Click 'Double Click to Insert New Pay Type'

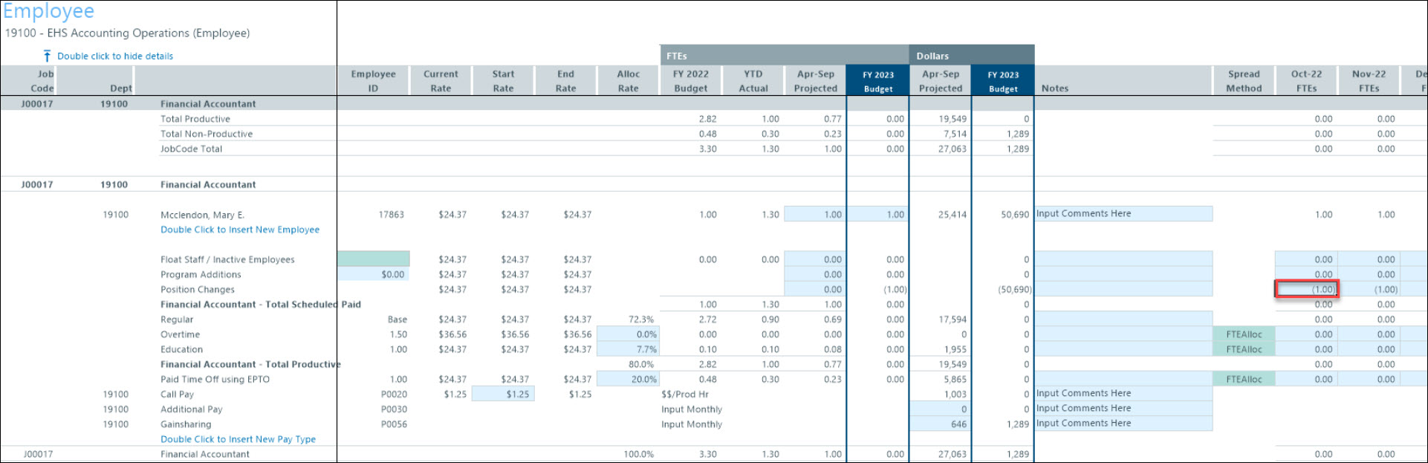point(238,439)
